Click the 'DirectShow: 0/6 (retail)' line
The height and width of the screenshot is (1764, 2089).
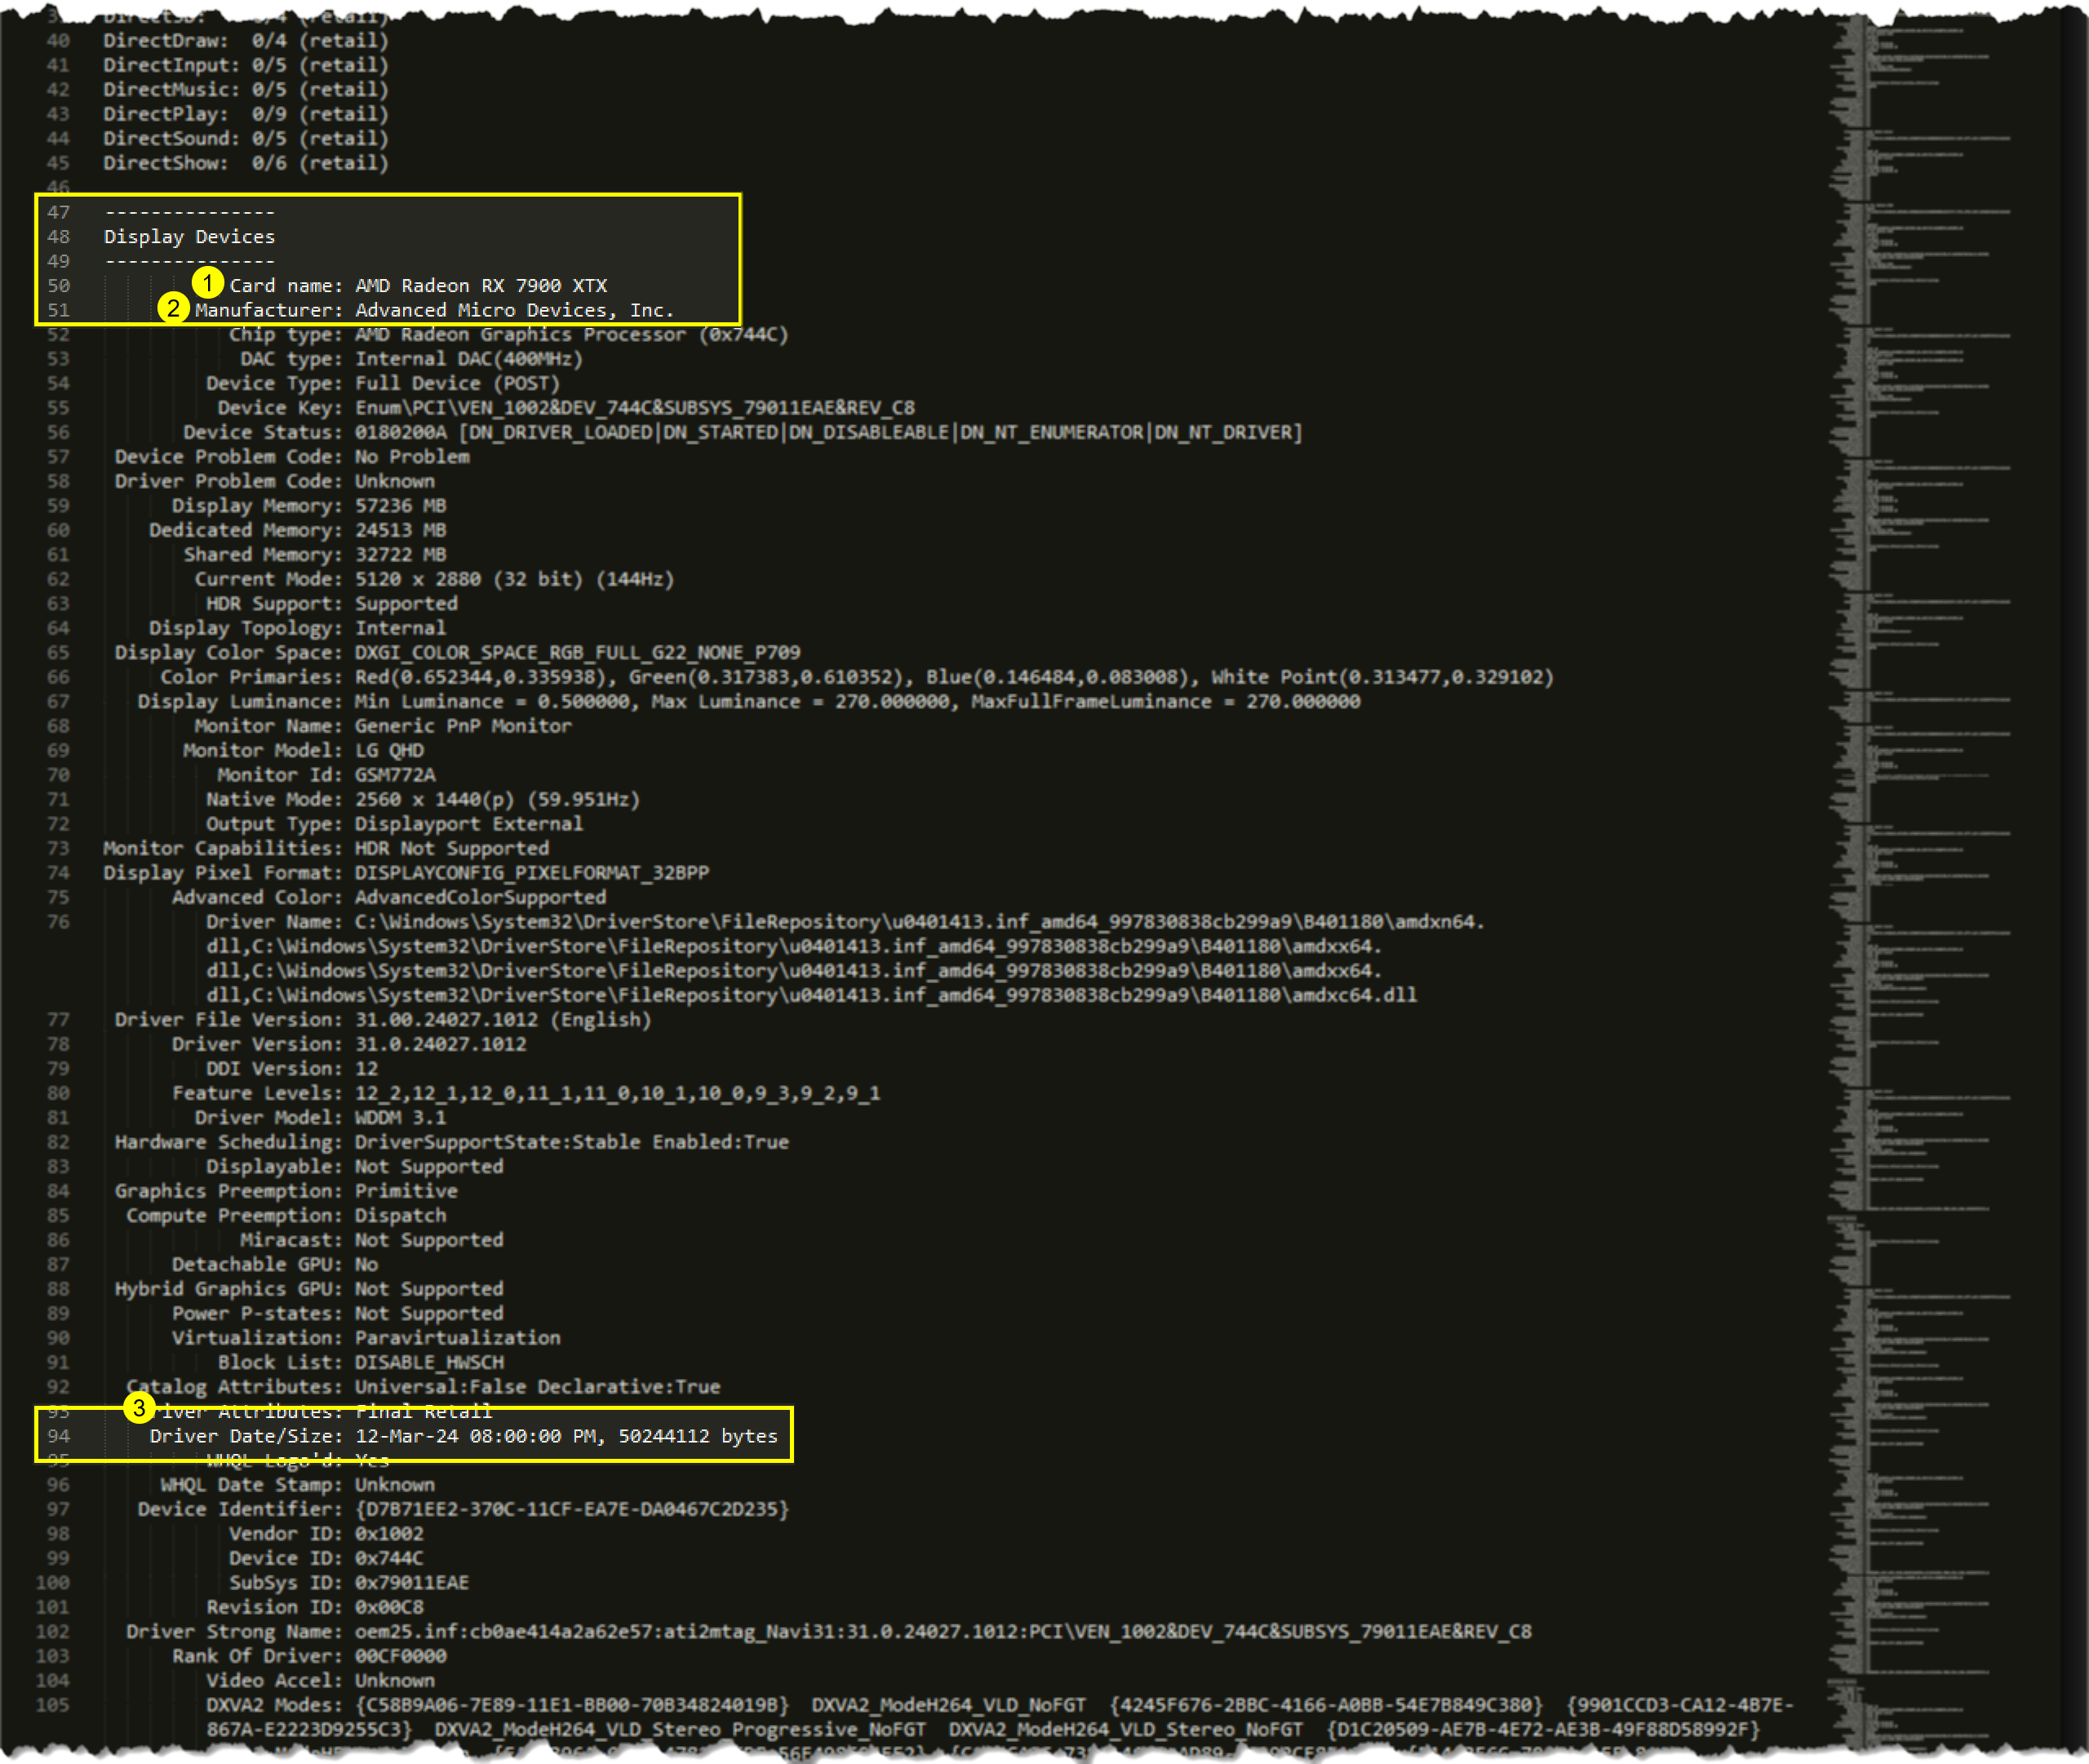[246, 163]
